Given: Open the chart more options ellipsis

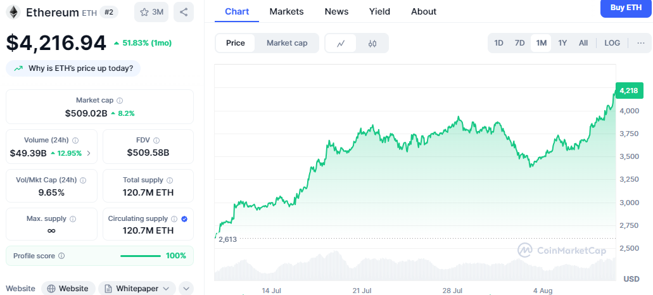Looking at the screenshot, I should point(641,43).
